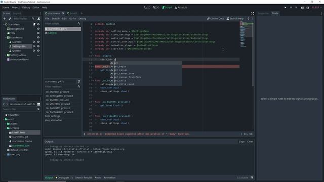Open signal connections icon on QuitBtn row
324x182 pixels.
point(34,51)
